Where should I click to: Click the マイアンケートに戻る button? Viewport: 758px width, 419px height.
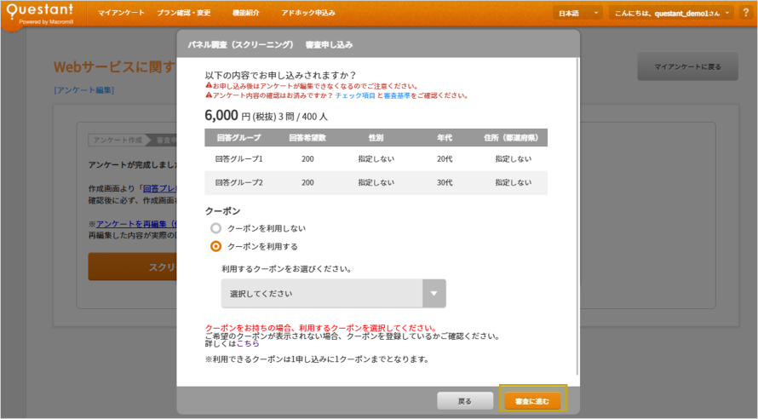coord(687,66)
